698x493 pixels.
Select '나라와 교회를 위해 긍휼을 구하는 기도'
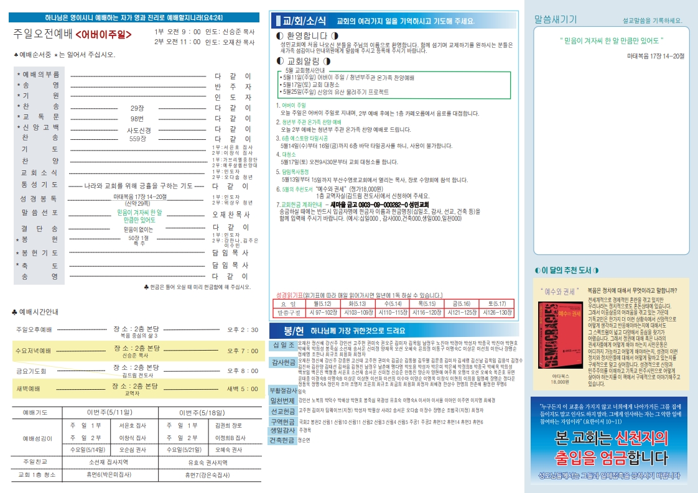click(139, 186)
